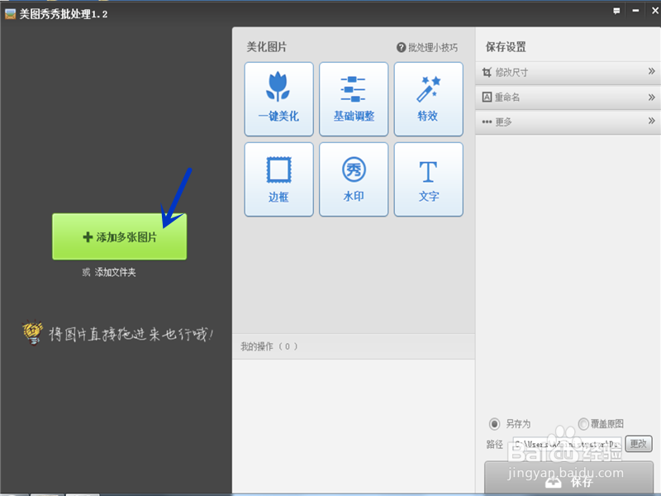Image resolution: width=661 pixels, height=496 pixels.
Task: Open the 水印 watermark tool
Action: pos(354,179)
